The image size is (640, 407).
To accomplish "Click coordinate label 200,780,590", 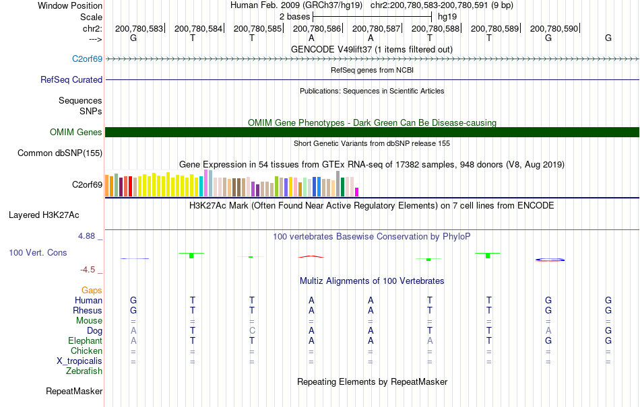I will tap(554, 28).
